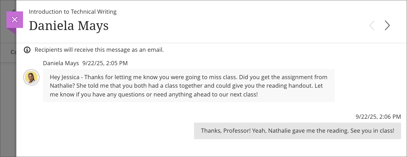Select the professor's message bubble

pos(189,85)
